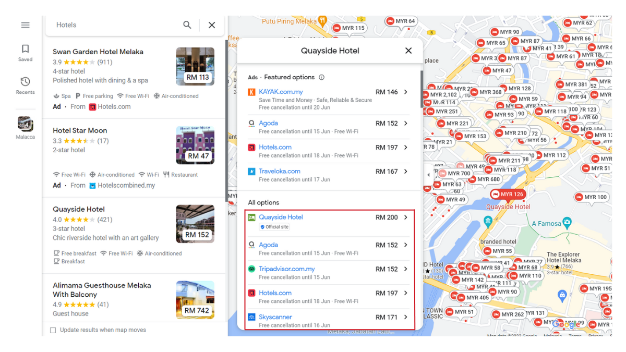This screenshot has height=352, width=626.
Task: Click the search magnifier icon
Action: 187,25
